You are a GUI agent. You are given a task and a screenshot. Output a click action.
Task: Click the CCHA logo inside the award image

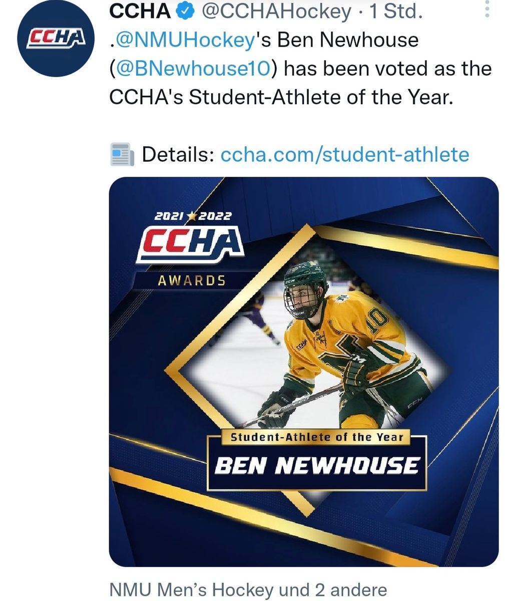[x=191, y=245]
